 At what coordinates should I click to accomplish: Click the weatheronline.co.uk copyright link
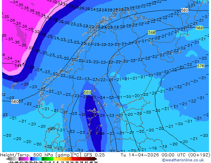pos(183,160)
